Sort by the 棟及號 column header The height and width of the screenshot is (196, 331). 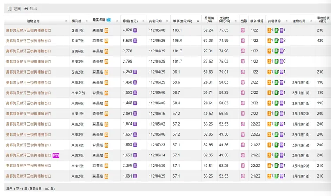[78, 21]
